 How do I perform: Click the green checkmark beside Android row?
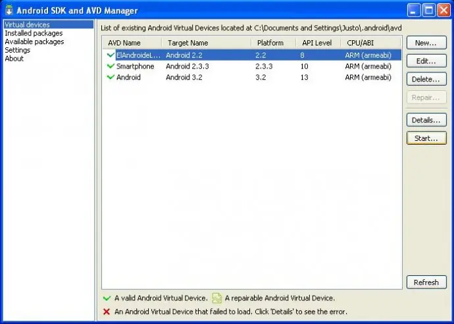(111, 77)
